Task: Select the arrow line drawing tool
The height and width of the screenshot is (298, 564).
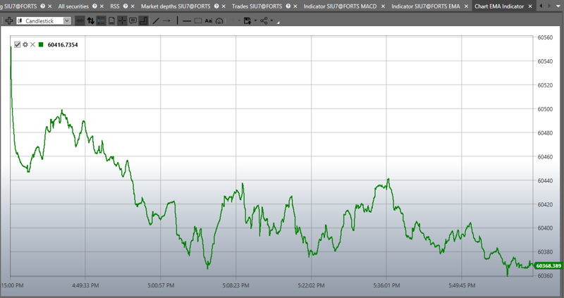Action: pos(168,21)
